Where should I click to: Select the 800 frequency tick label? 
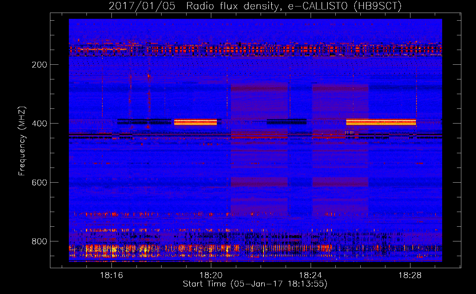tap(39, 241)
